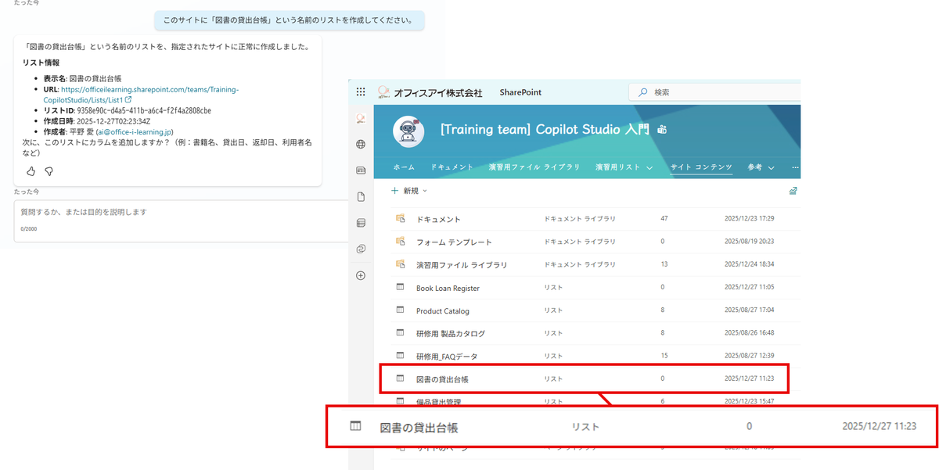Select the サイト コンテンツ tab
Image resolution: width=939 pixels, height=470 pixels.
click(700, 167)
